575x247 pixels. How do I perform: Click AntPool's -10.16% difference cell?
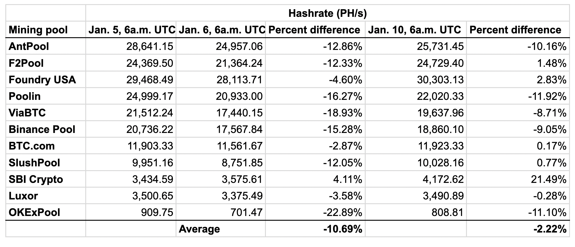pos(518,46)
